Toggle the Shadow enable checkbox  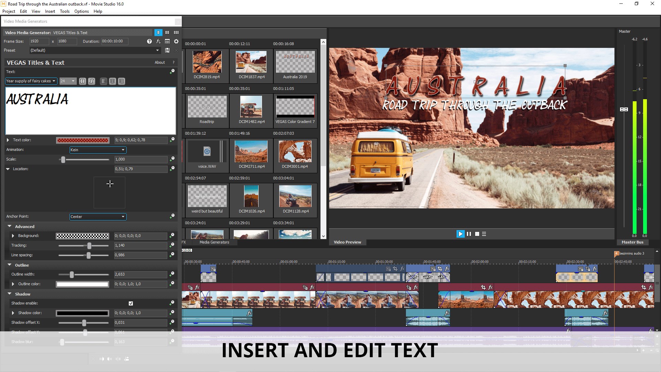(131, 303)
